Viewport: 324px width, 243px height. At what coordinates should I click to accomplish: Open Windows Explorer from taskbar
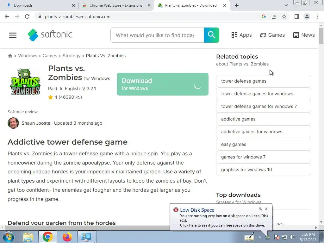click(x=28, y=237)
